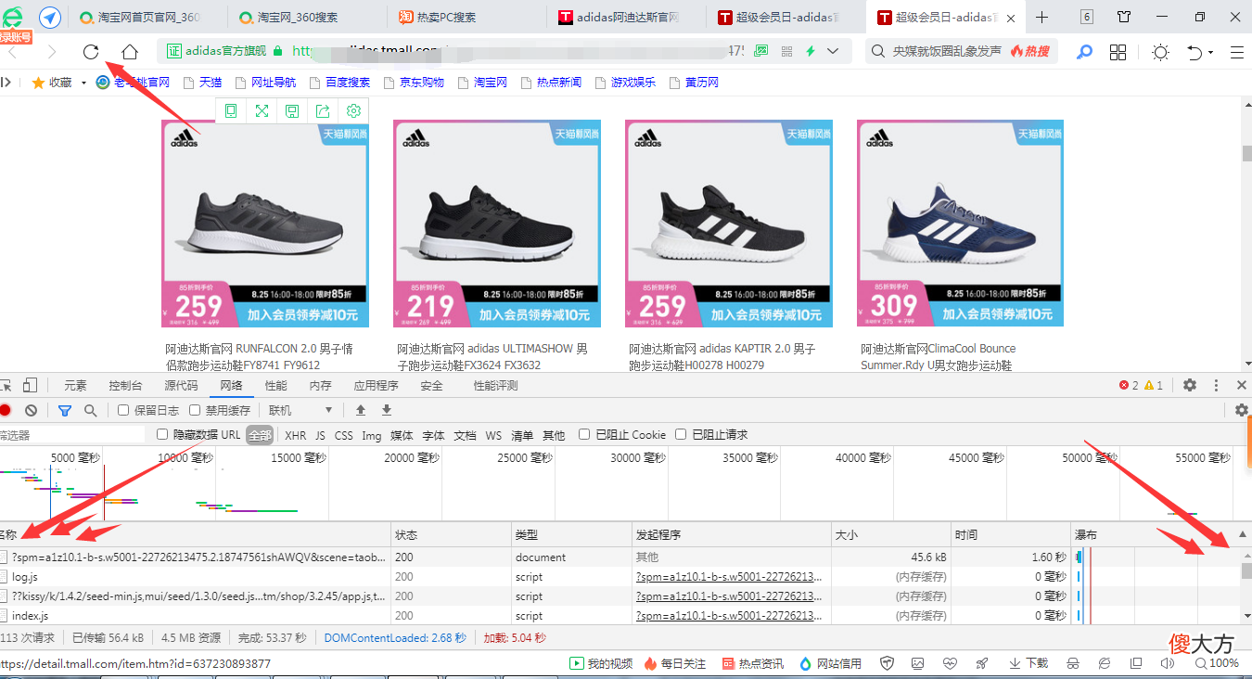This screenshot has width=1252, height=679.
Task: Expand the address bar dropdown chevron
Action: click(833, 51)
